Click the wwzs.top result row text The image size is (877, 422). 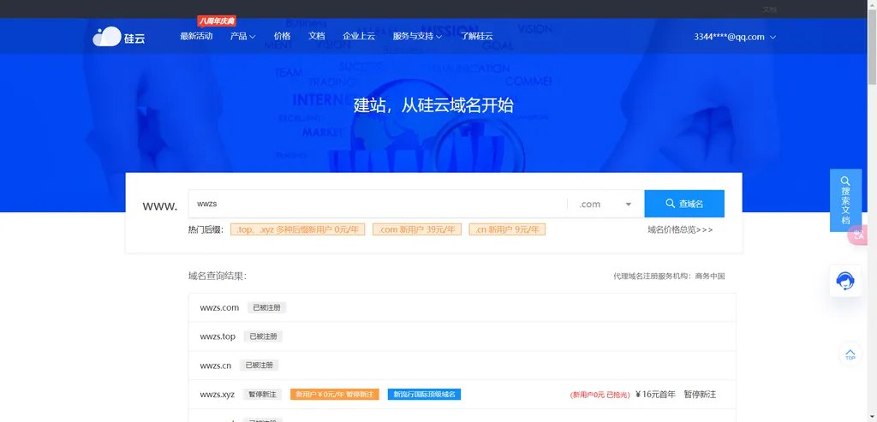tap(218, 336)
